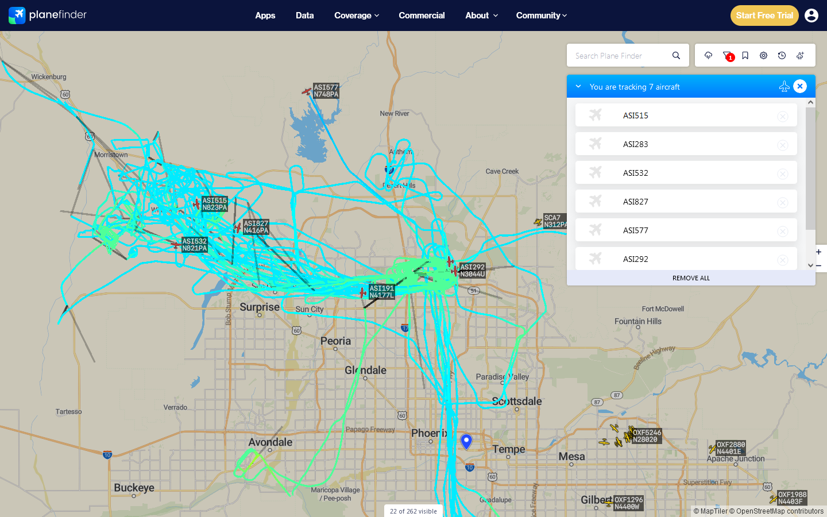Click the add aircraft plane-plus icon

(800, 56)
